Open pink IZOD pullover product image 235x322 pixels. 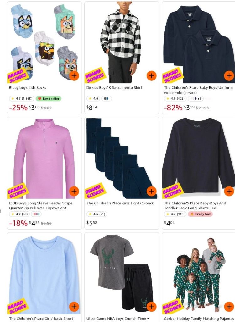[x=44, y=158]
